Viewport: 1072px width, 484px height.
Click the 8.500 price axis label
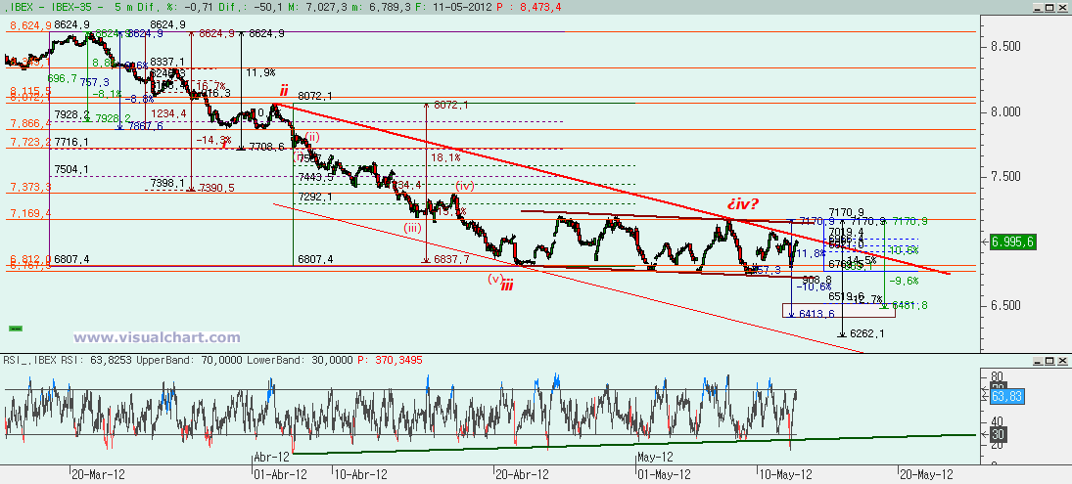click(x=1006, y=46)
